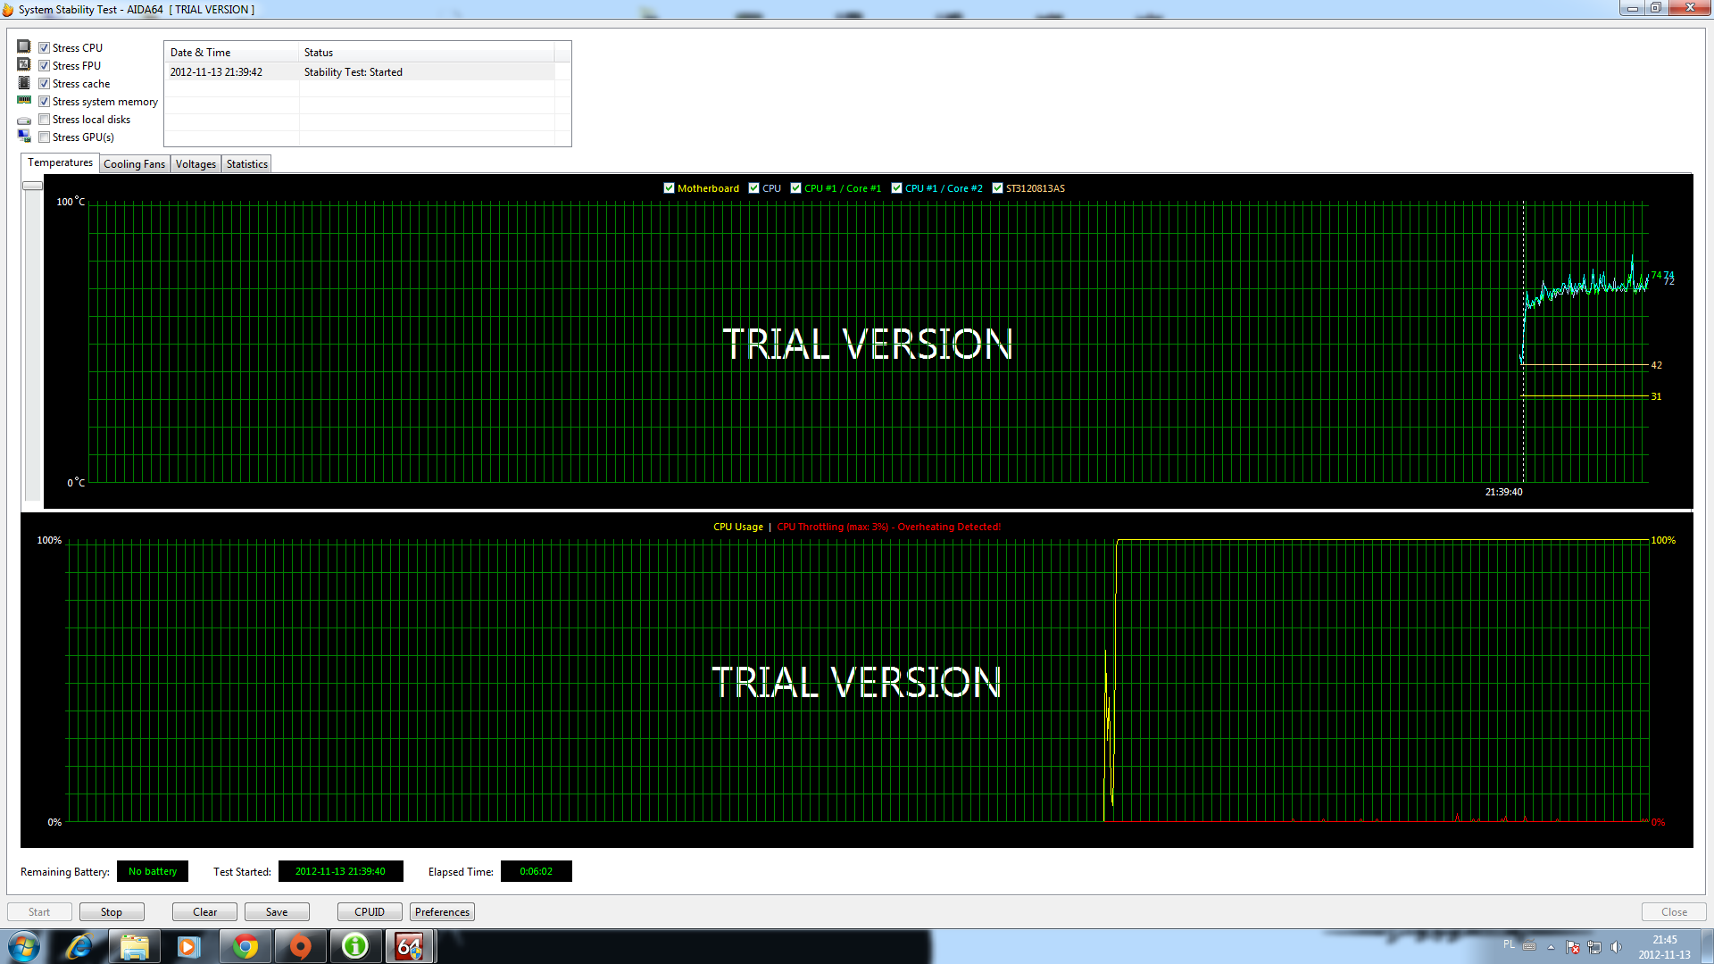Click the Action Center flag icon
This screenshot has width=1714, height=964.
coord(1573,947)
